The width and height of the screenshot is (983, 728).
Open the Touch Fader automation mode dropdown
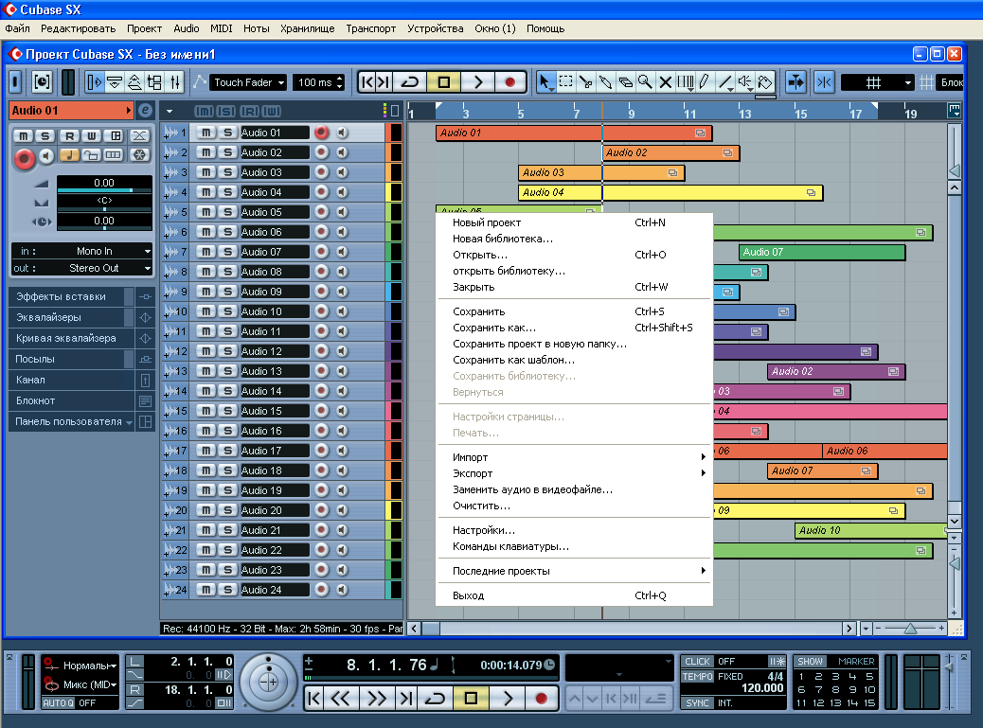click(x=248, y=82)
